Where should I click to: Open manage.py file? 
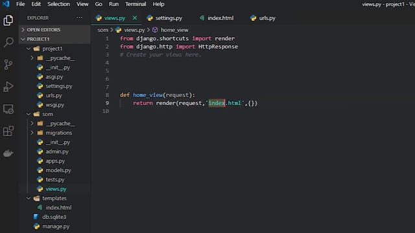click(56, 227)
